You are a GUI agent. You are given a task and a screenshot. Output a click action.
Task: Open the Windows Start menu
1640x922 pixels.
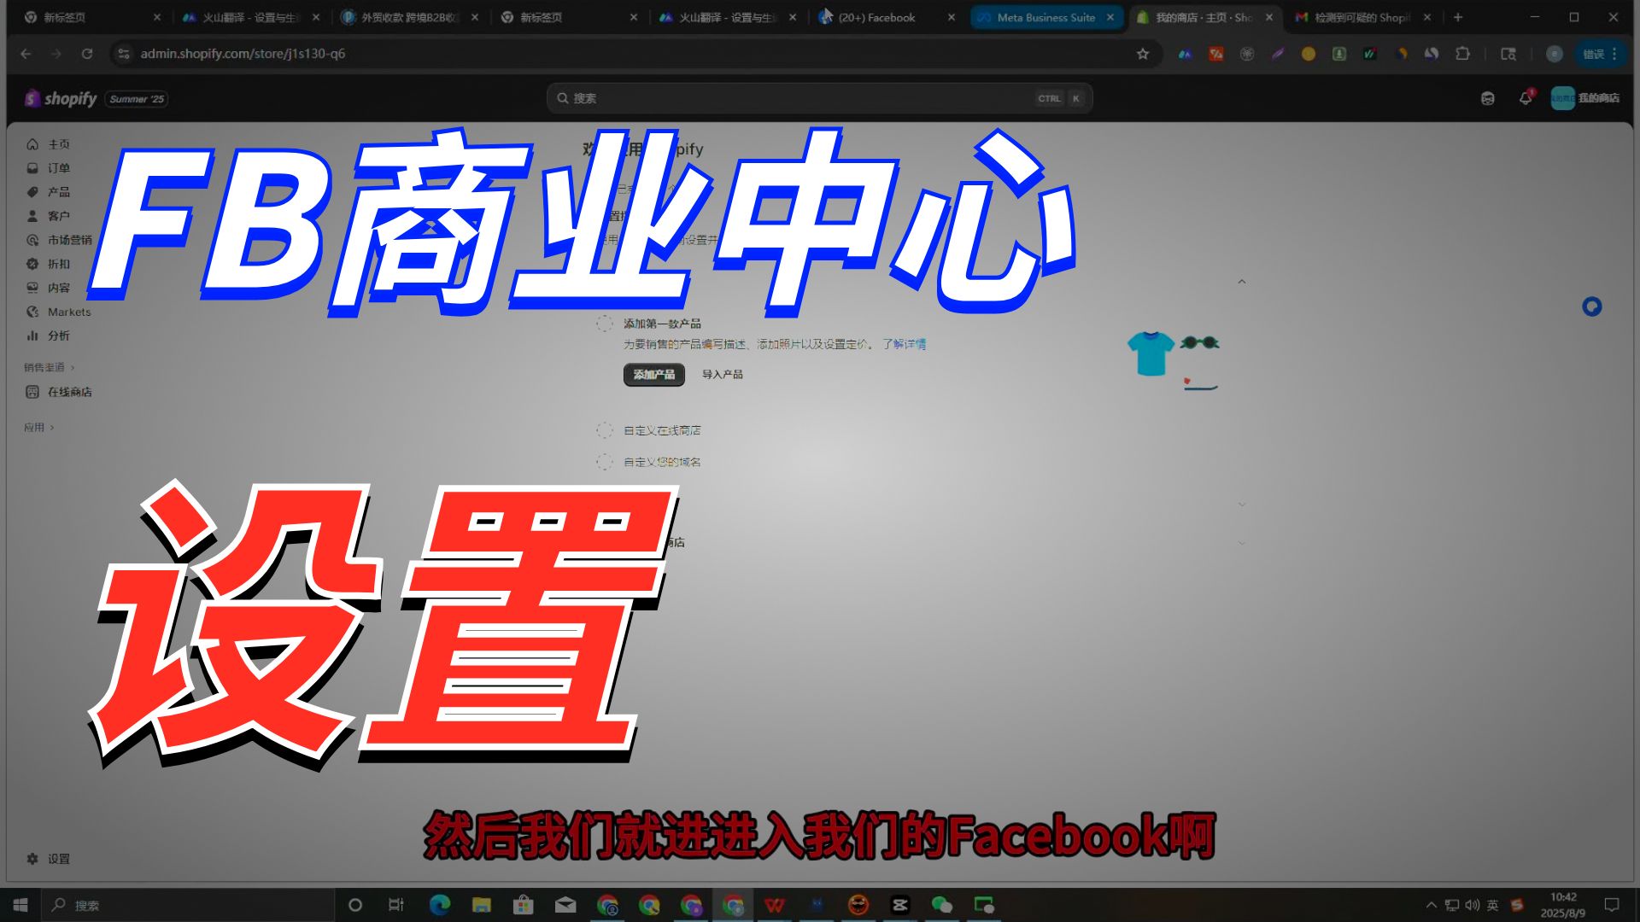[20, 905]
